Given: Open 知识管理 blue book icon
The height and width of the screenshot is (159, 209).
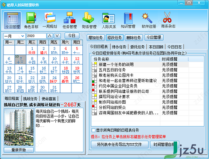Looking at the screenshot, I should 128,20.
